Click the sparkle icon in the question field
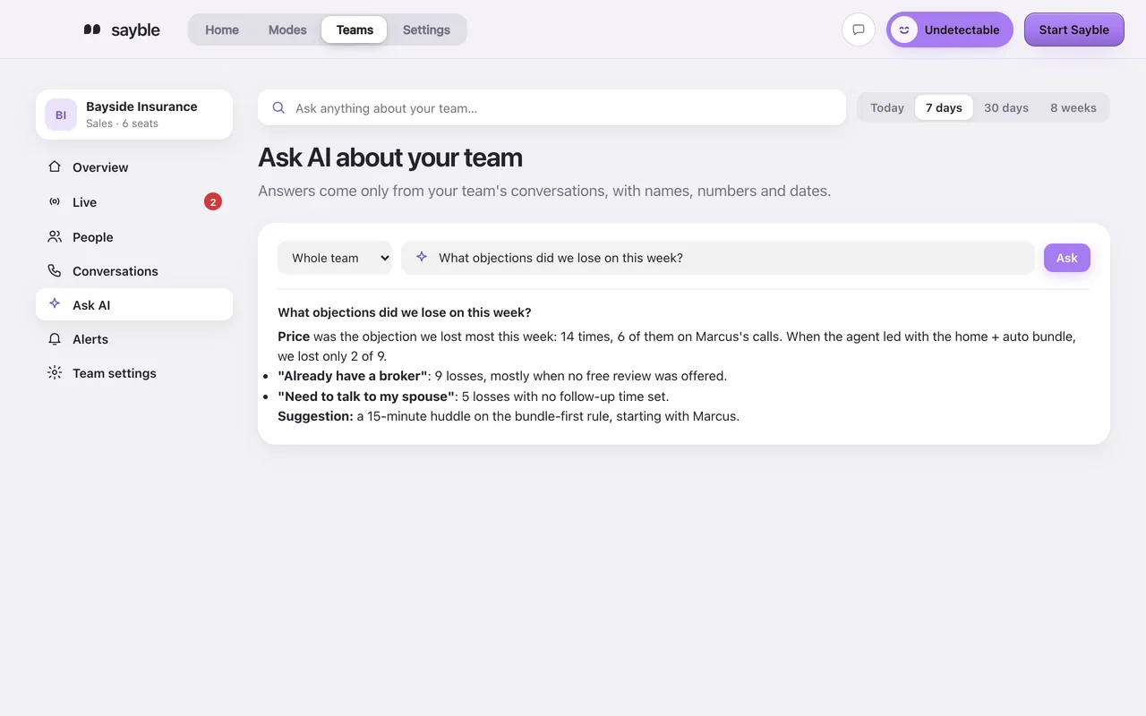 422,257
